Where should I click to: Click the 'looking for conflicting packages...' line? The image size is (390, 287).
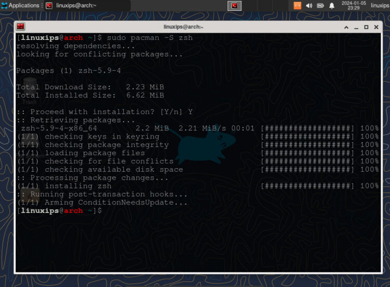(99, 54)
